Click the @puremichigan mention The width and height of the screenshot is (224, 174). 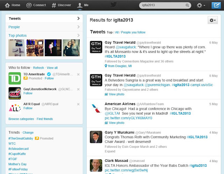click(157, 85)
